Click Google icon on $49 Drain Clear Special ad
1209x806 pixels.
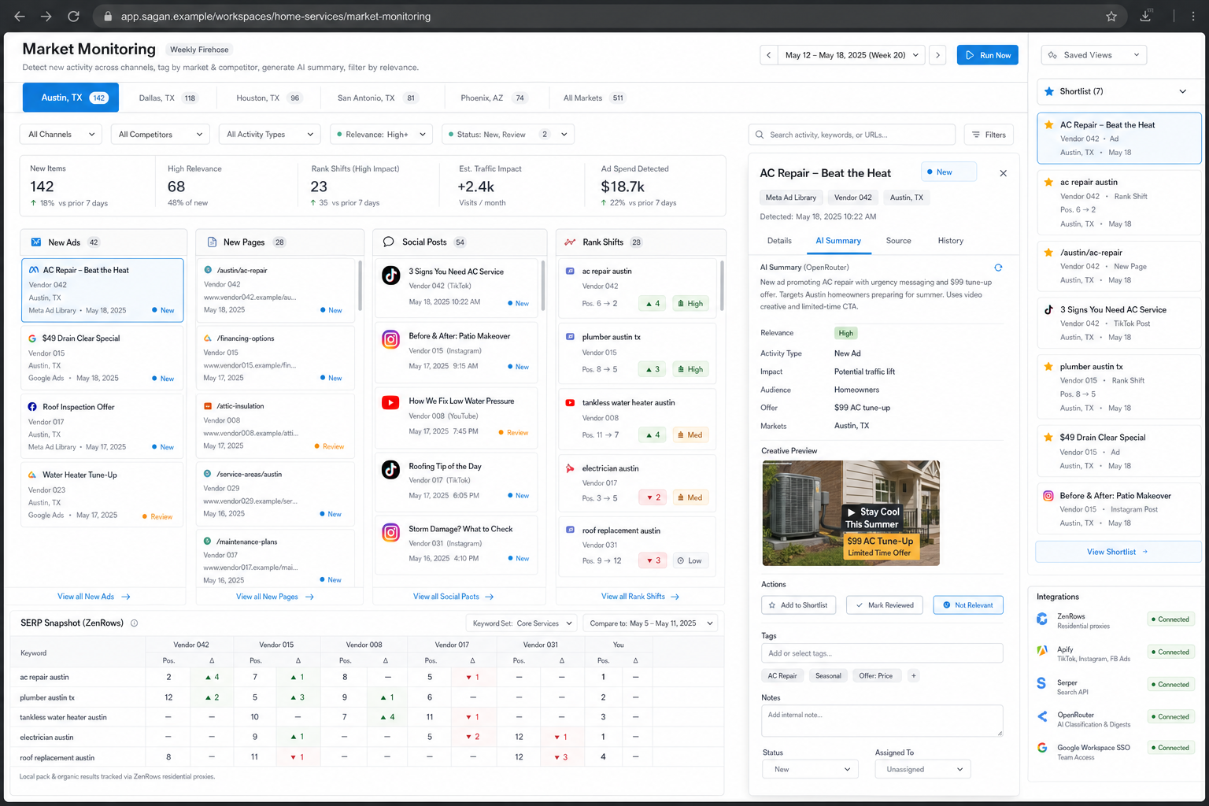coord(32,338)
